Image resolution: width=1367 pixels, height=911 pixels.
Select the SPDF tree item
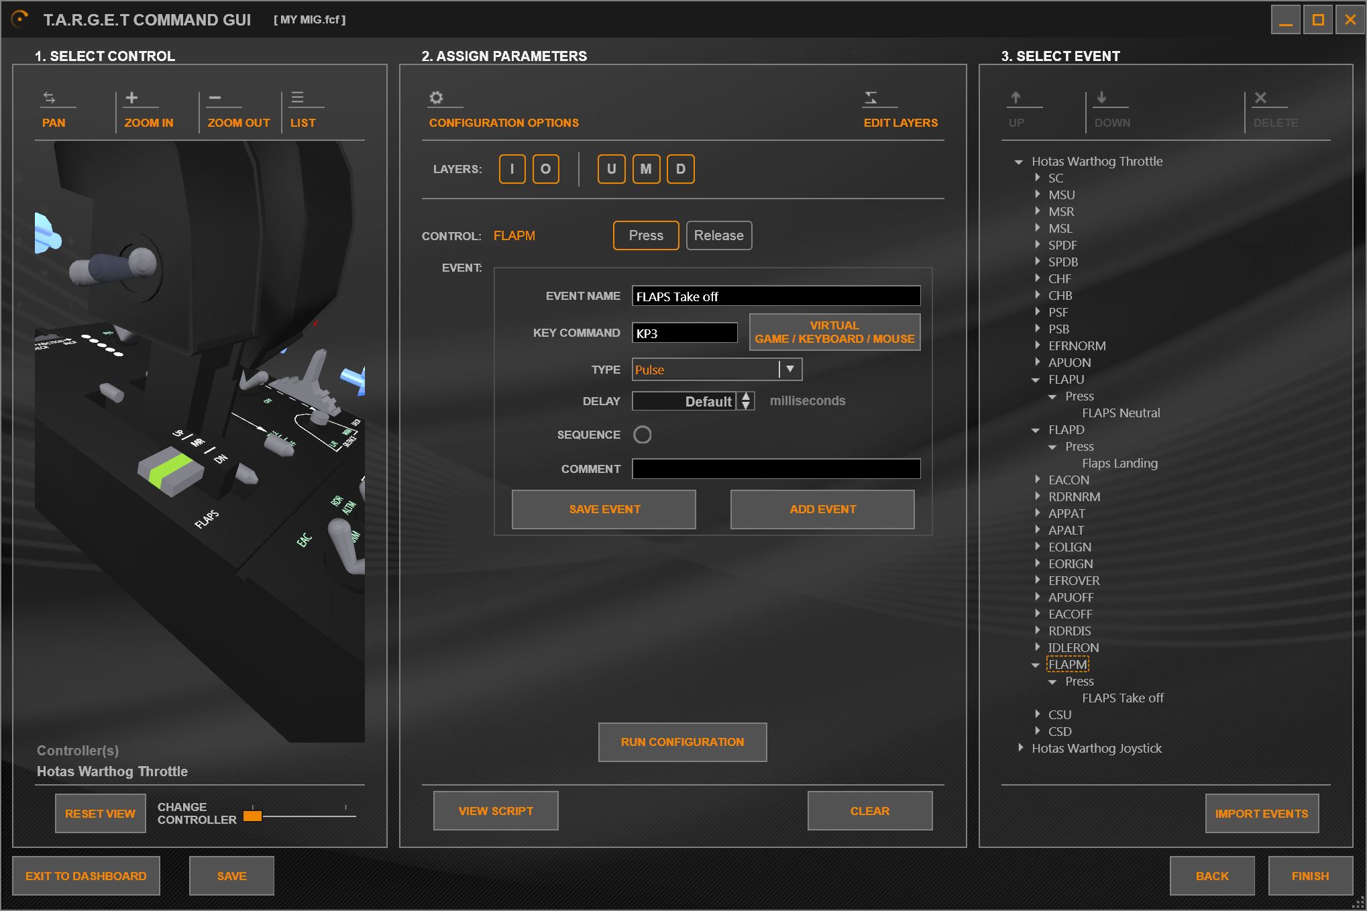[x=1062, y=246]
